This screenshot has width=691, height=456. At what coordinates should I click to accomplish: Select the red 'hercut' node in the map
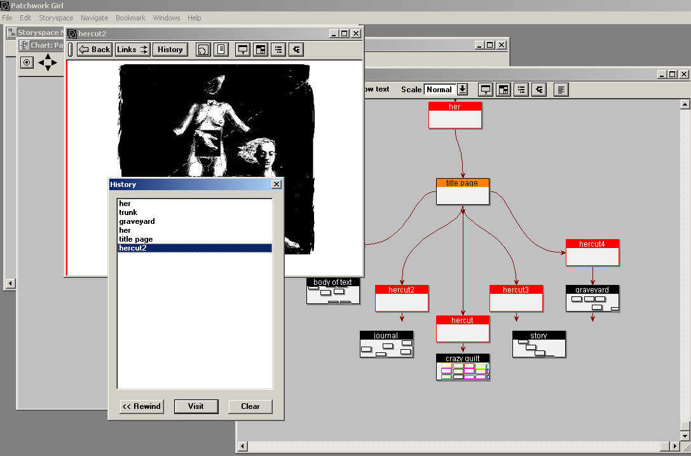click(x=463, y=329)
